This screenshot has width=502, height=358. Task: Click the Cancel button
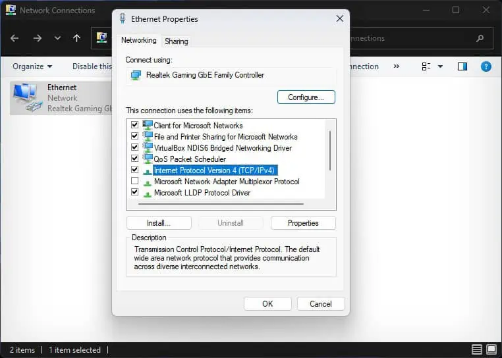point(321,303)
